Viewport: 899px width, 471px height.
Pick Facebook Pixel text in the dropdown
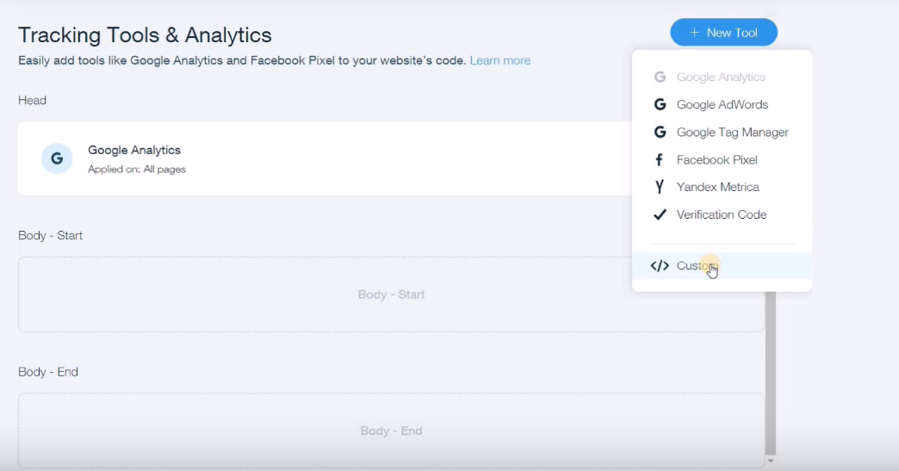coord(716,159)
